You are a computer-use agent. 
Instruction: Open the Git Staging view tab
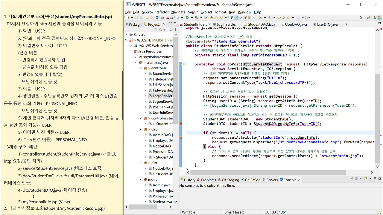tap(228, 180)
